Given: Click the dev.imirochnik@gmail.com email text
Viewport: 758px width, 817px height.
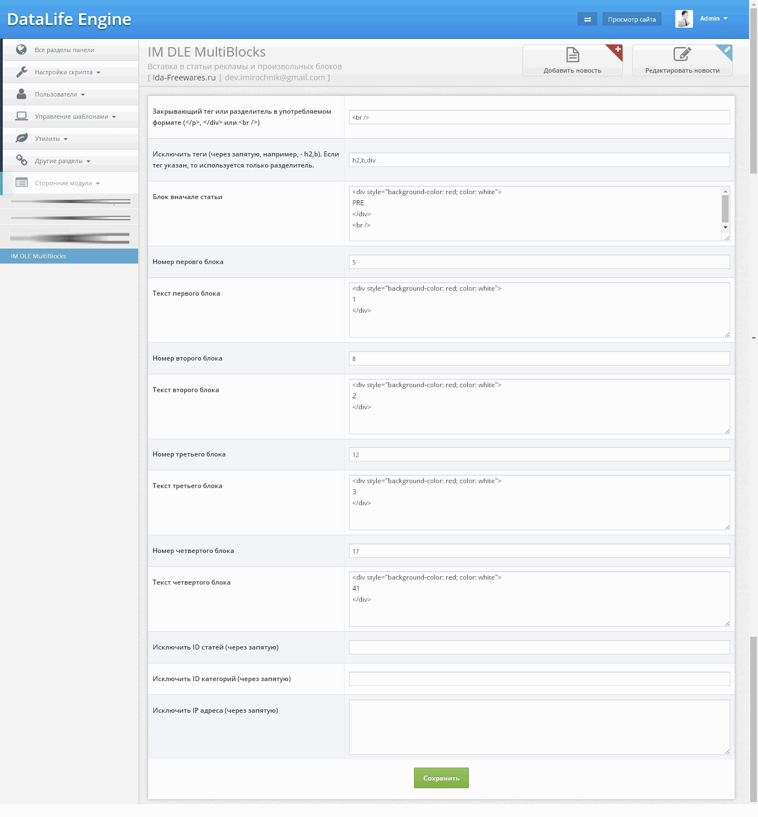Looking at the screenshot, I should pyautogui.click(x=275, y=78).
